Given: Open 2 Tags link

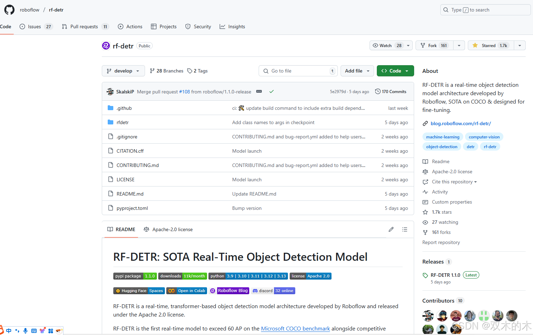Looking at the screenshot, I should [x=197, y=71].
